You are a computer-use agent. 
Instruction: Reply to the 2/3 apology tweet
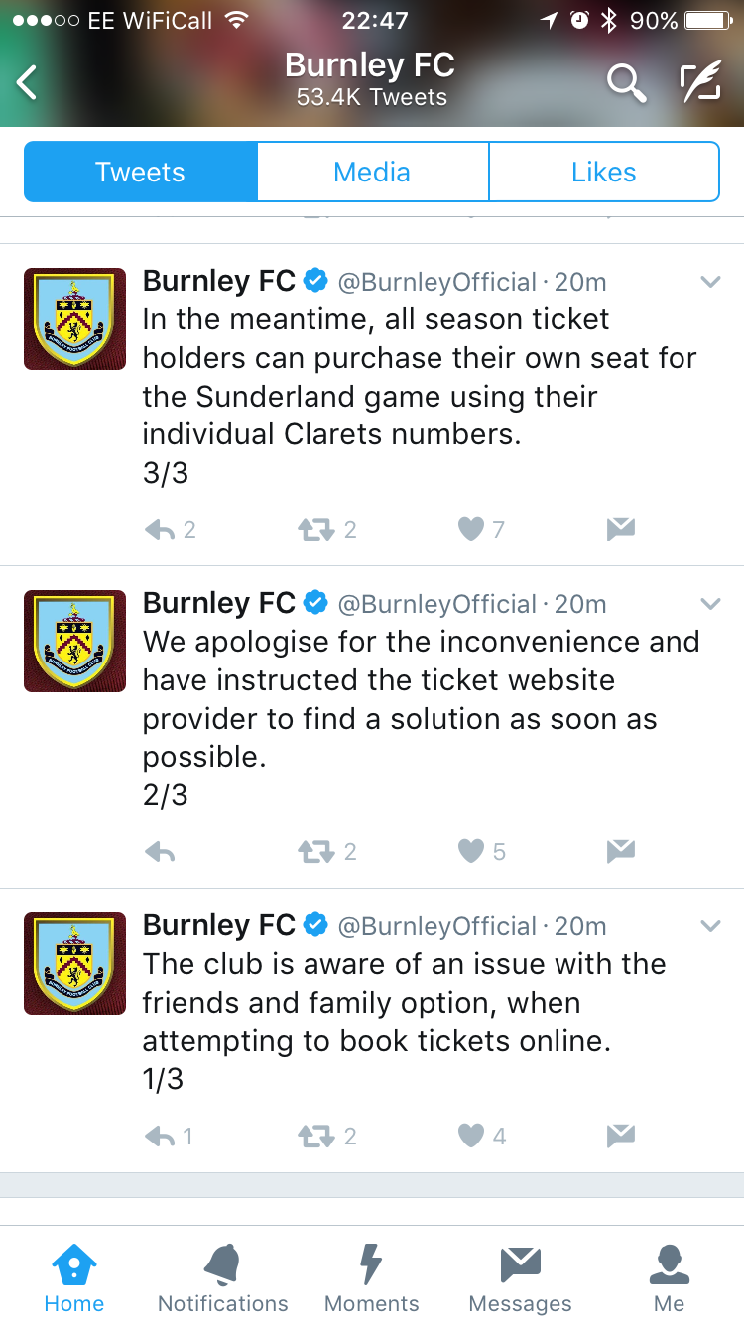tap(160, 852)
